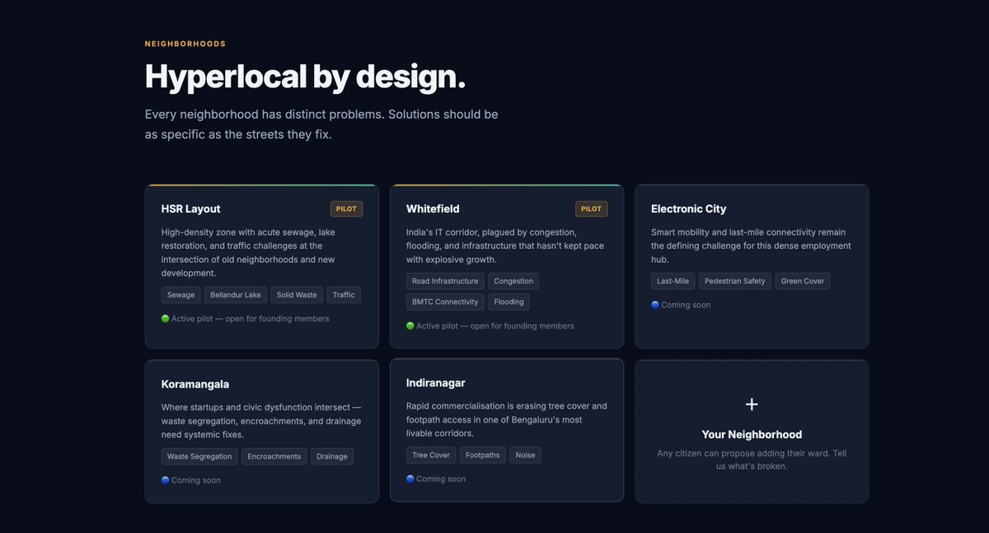Open the Indiranagar card title

(436, 383)
